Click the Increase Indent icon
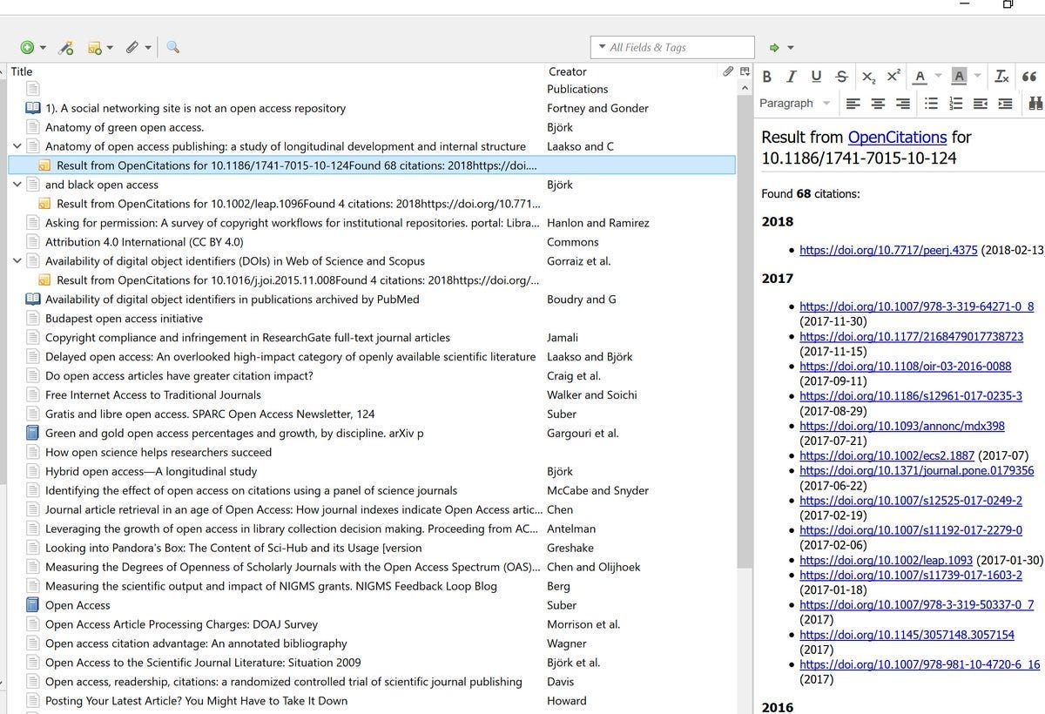 tap(1006, 104)
